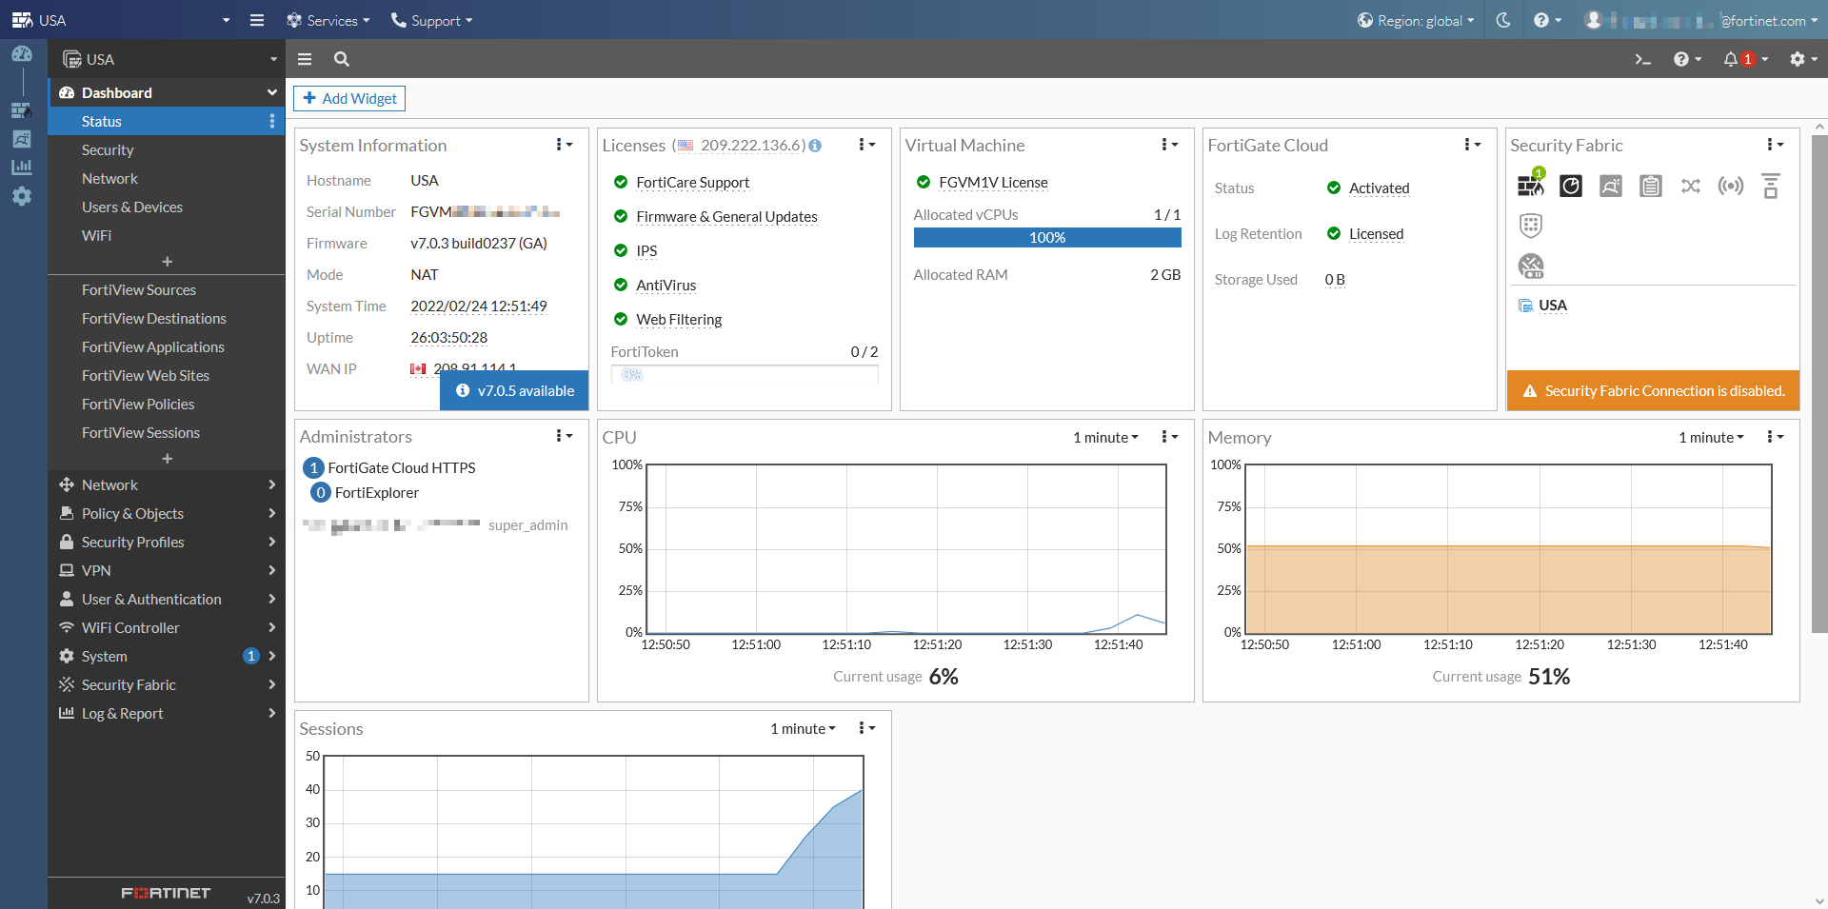The height and width of the screenshot is (909, 1828).
Task: Click the FortiAnalyzer clipboard icon in Security Fabric
Action: 1650,186
